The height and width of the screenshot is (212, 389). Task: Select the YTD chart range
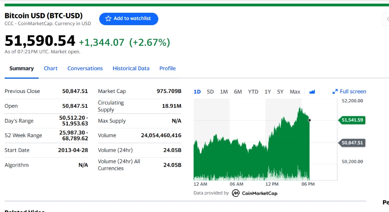coord(253,92)
